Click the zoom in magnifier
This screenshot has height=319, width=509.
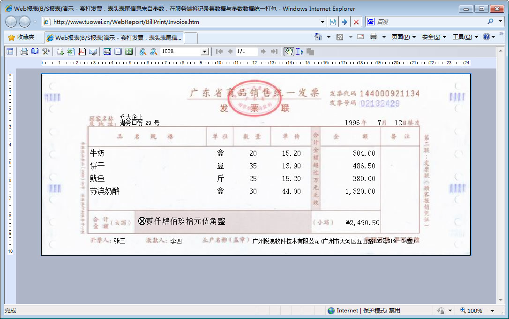click(142, 52)
